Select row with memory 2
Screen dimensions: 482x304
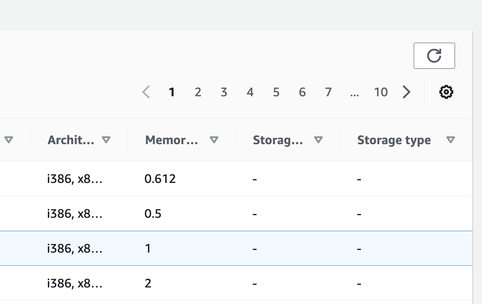tap(236, 283)
